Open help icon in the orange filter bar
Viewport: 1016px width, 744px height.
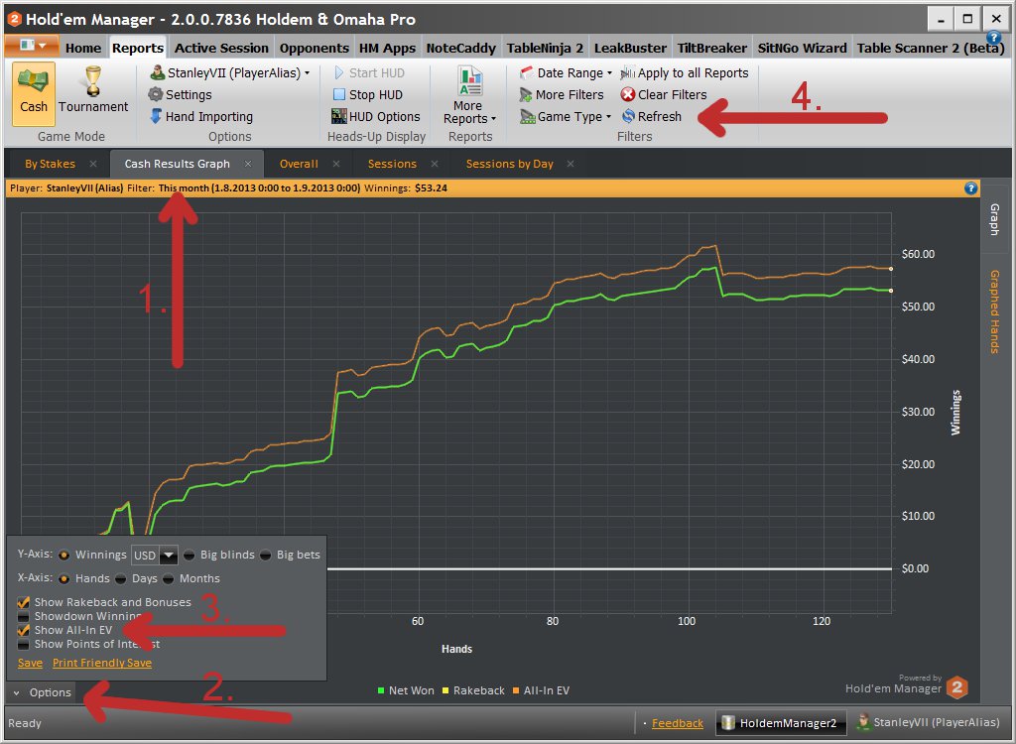[970, 187]
